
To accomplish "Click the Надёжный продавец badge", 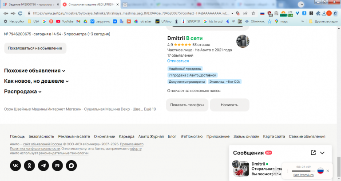I will pyautogui.click(x=185, y=69).
